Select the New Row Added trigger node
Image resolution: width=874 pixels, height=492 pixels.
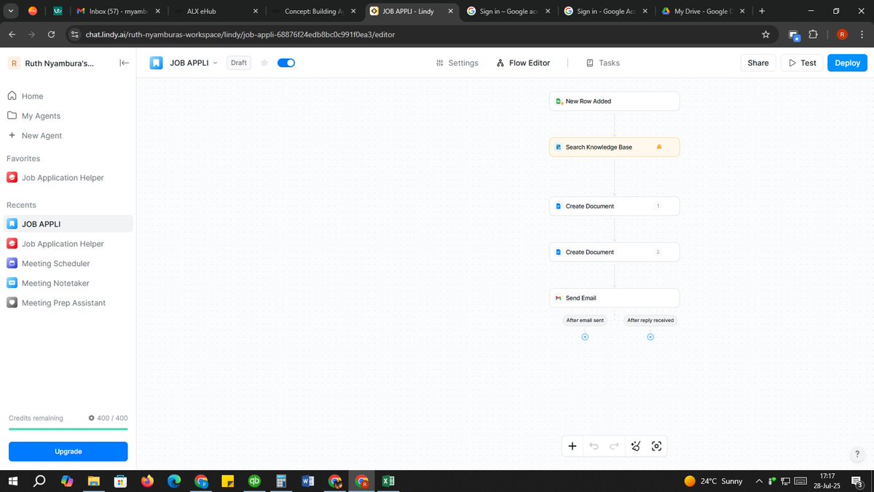pyautogui.click(x=614, y=101)
